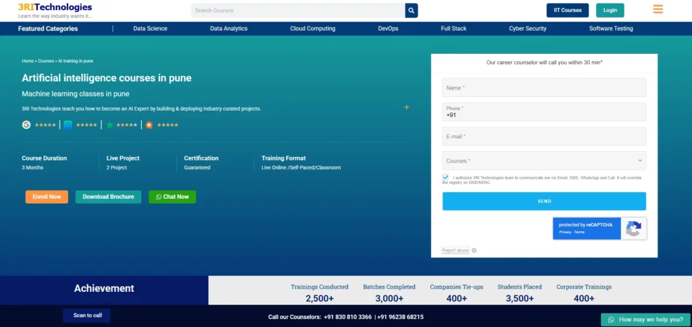Click the Download Brochure button
692x327 pixels.
[108, 197]
